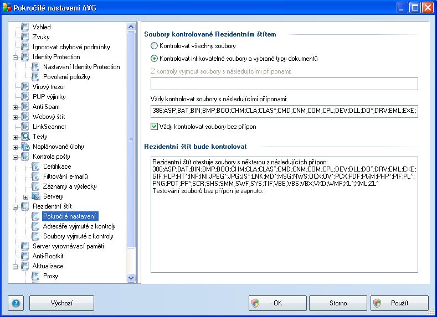The width and height of the screenshot is (437, 317).
Task: Click the Rezidentní štít summary text box
Action: (284, 215)
